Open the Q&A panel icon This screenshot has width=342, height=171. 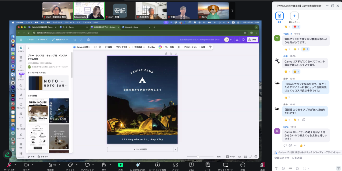pos(191,165)
